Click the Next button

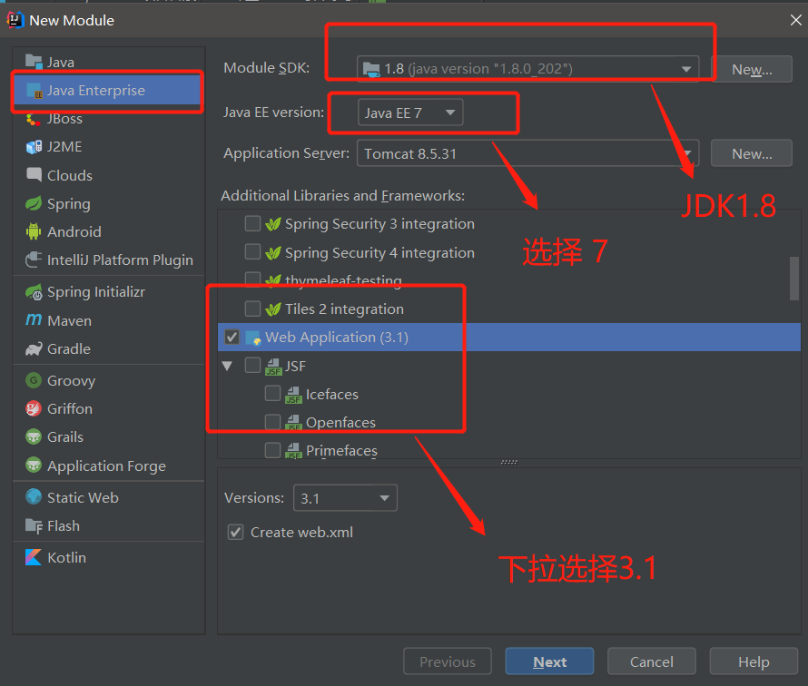(549, 661)
